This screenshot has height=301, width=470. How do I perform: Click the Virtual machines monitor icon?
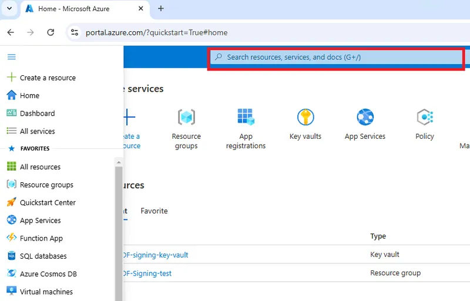click(x=11, y=291)
